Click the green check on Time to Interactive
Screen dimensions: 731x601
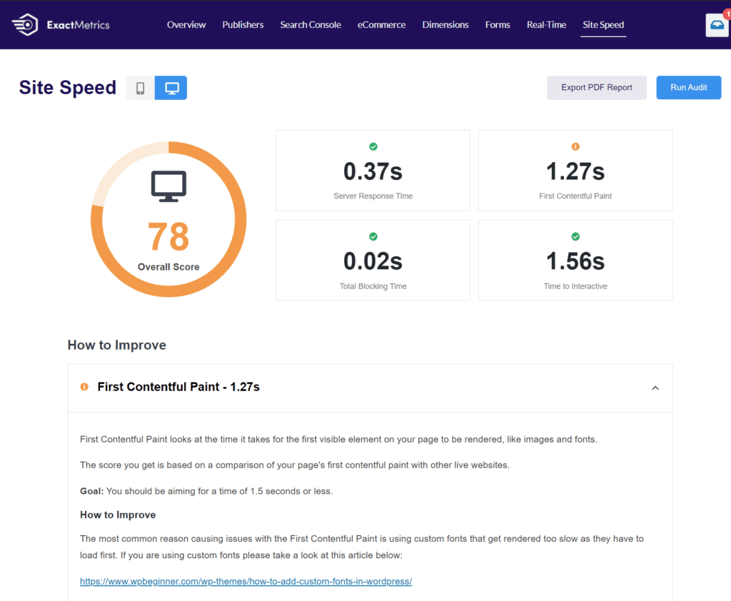point(575,236)
